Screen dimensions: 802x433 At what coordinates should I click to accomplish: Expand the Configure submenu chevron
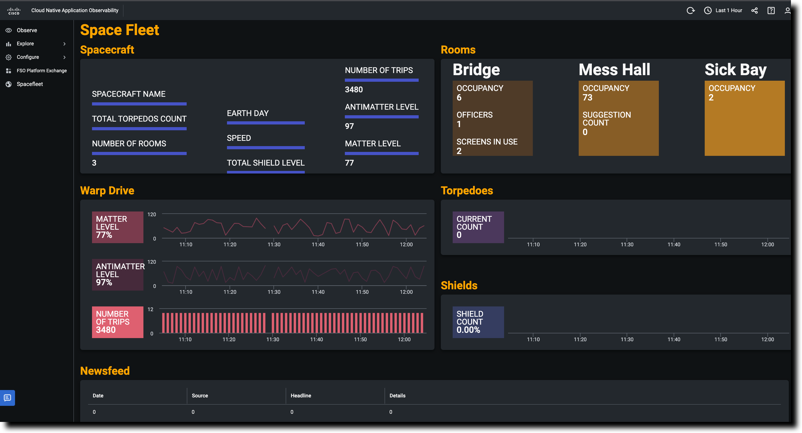tap(64, 57)
